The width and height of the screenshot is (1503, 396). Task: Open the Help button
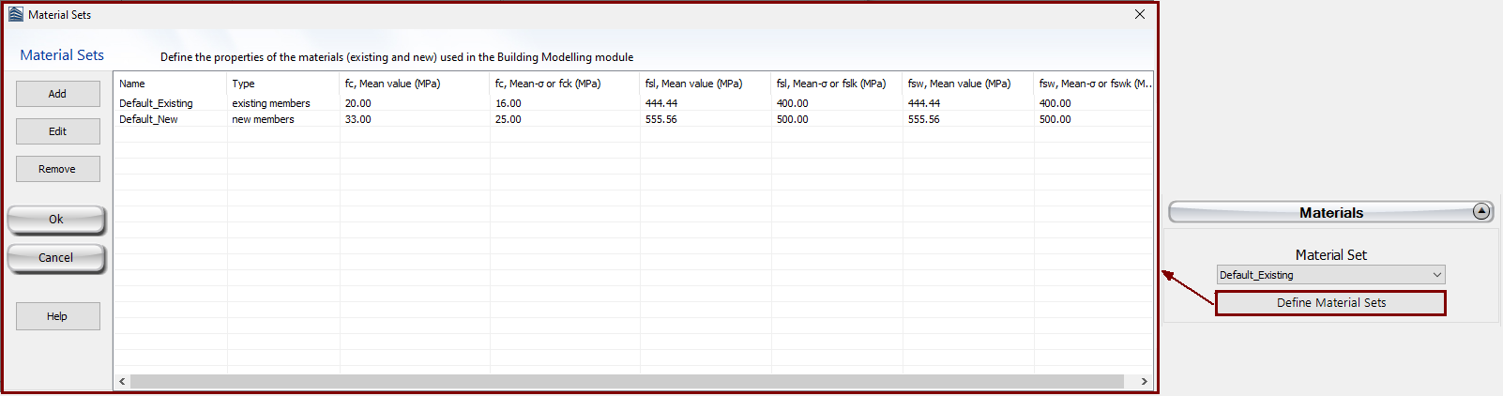(57, 316)
